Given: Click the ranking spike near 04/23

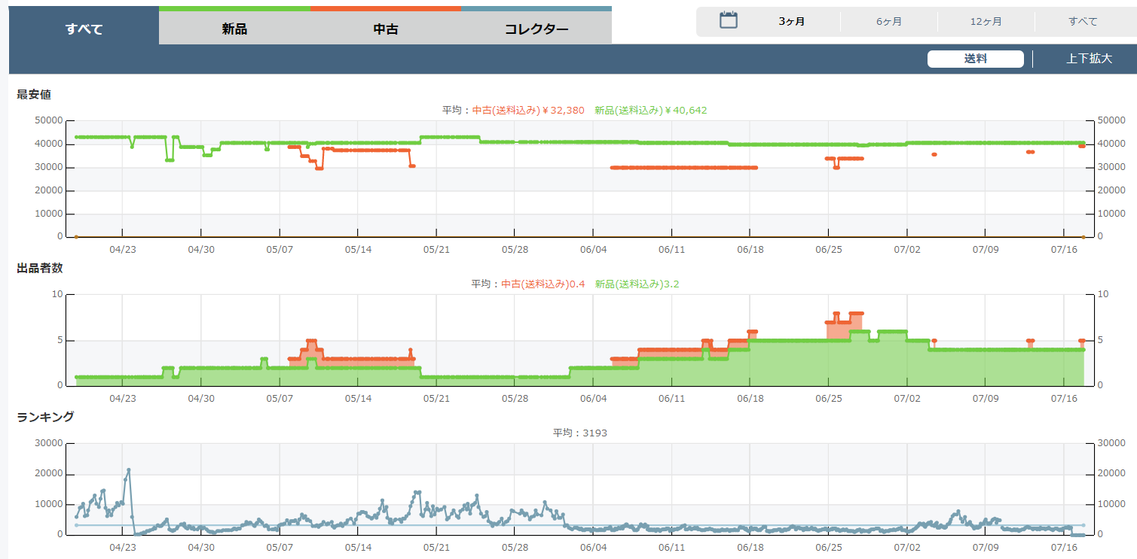Looking at the screenshot, I should (x=128, y=470).
